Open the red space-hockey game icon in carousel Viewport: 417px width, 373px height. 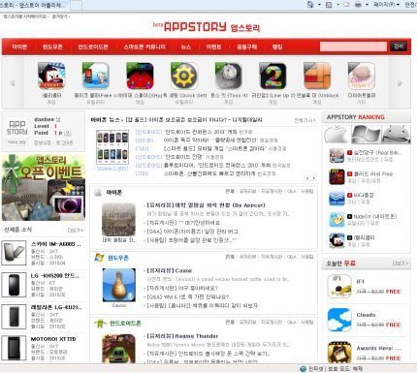(140, 77)
